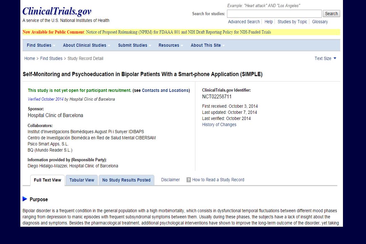Click the study title heading
The width and height of the screenshot is (366, 244).
tap(143, 74)
